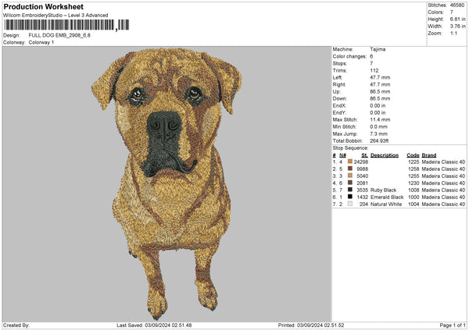Click the Code column header

(x=413, y=155)
